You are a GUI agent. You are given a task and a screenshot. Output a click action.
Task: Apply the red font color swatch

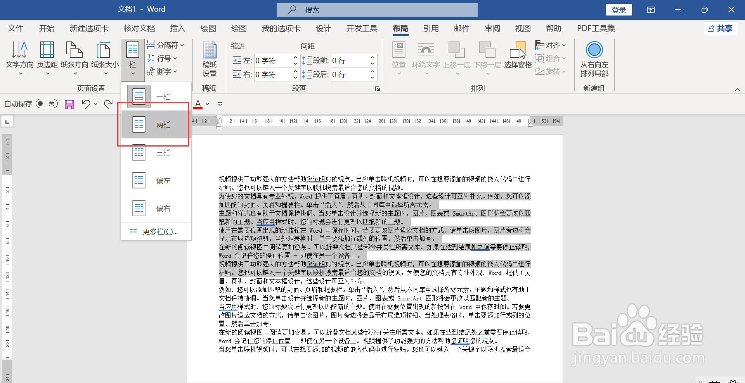click(x=198, y=104)
